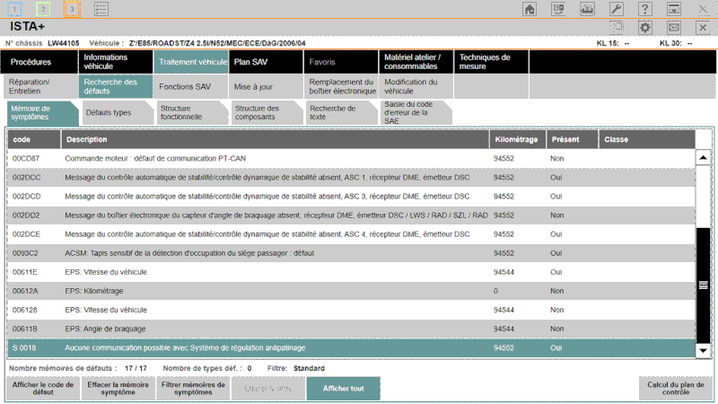Close the current session with X below toolbar
Image resolution: width=718 pixels, height=404 pixels.
coord(703,28)
